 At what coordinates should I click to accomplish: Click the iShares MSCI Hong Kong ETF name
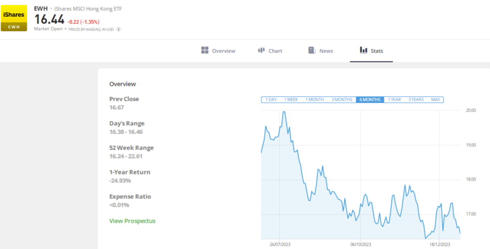(88, 9)
